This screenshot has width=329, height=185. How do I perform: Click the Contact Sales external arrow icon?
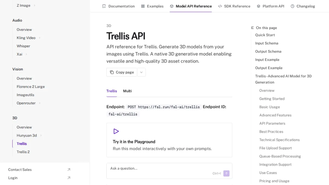point(69,170)
